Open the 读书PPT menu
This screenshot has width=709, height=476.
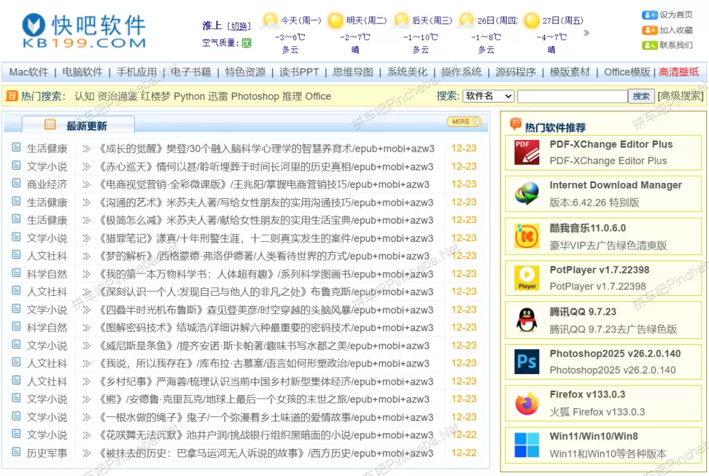[x=299, y=72]
